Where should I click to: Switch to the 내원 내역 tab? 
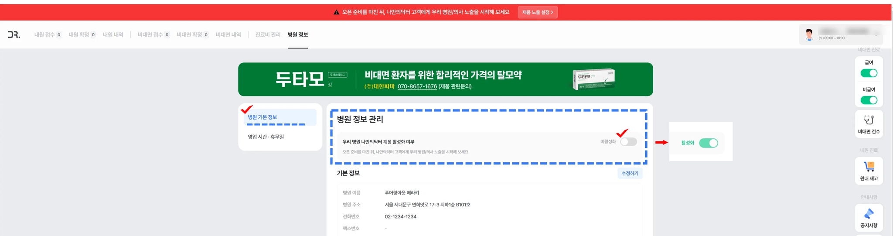pyautogui.click(x=113, y=34)
